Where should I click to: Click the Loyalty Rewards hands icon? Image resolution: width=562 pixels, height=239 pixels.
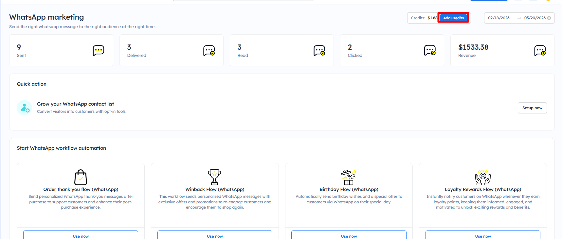click(483, 177)
